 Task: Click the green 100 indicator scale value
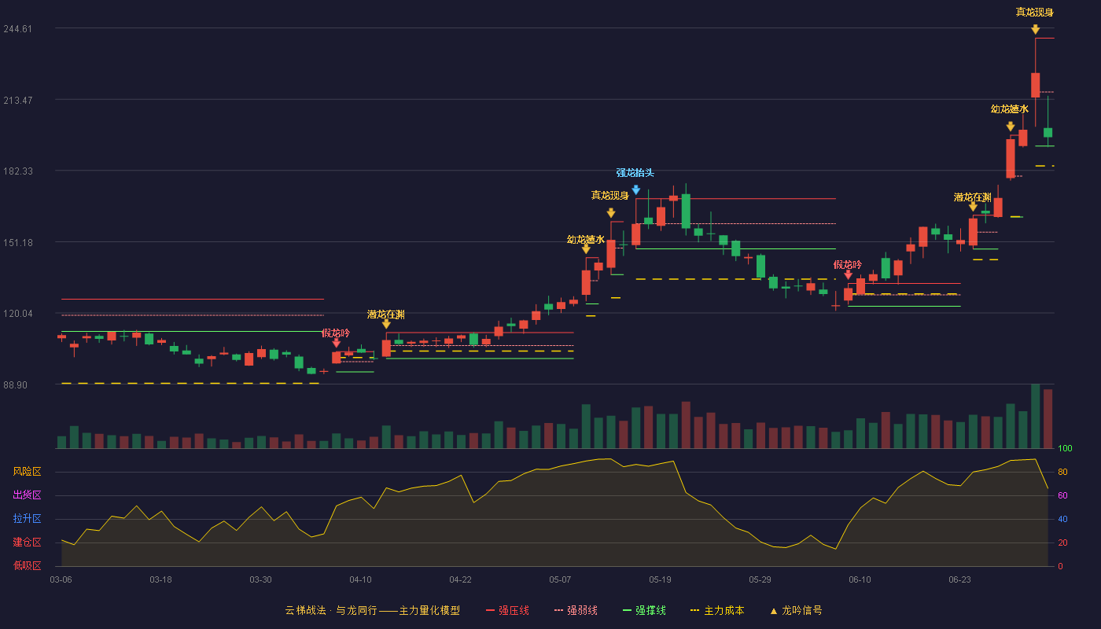click(1065, 449)
